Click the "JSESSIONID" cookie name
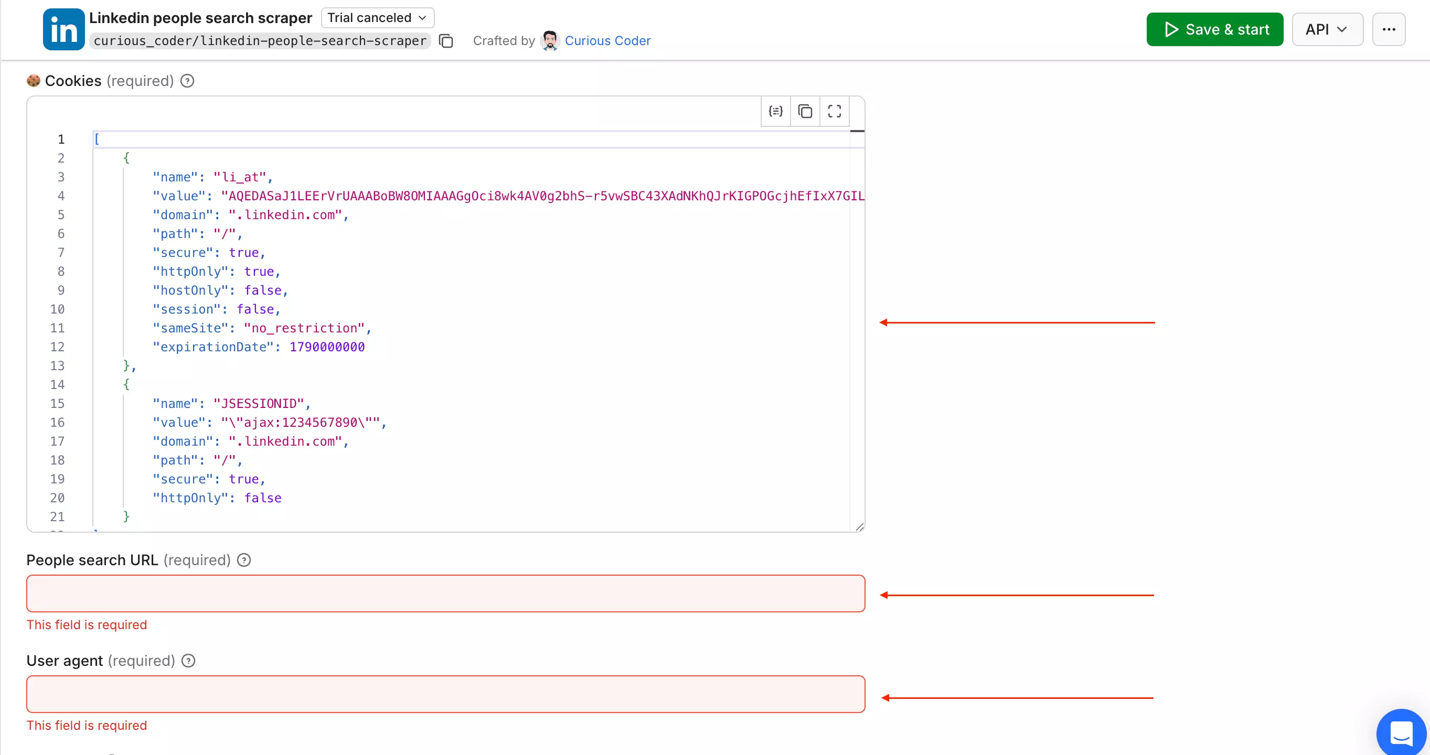This screenshot has height=755, width=1430. tap(259, 403)
